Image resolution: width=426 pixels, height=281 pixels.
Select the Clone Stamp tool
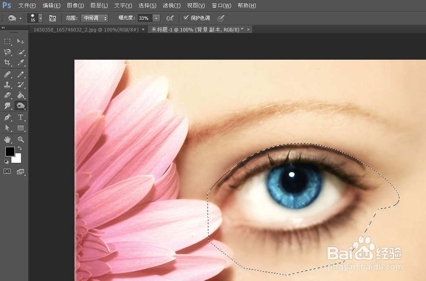pos(7,84)
